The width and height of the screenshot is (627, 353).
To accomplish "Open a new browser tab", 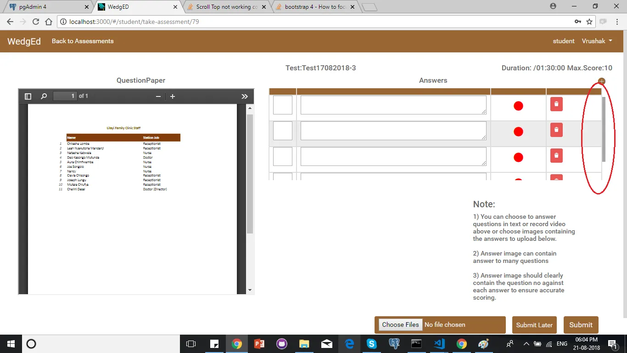I will [x=369, y=7].
